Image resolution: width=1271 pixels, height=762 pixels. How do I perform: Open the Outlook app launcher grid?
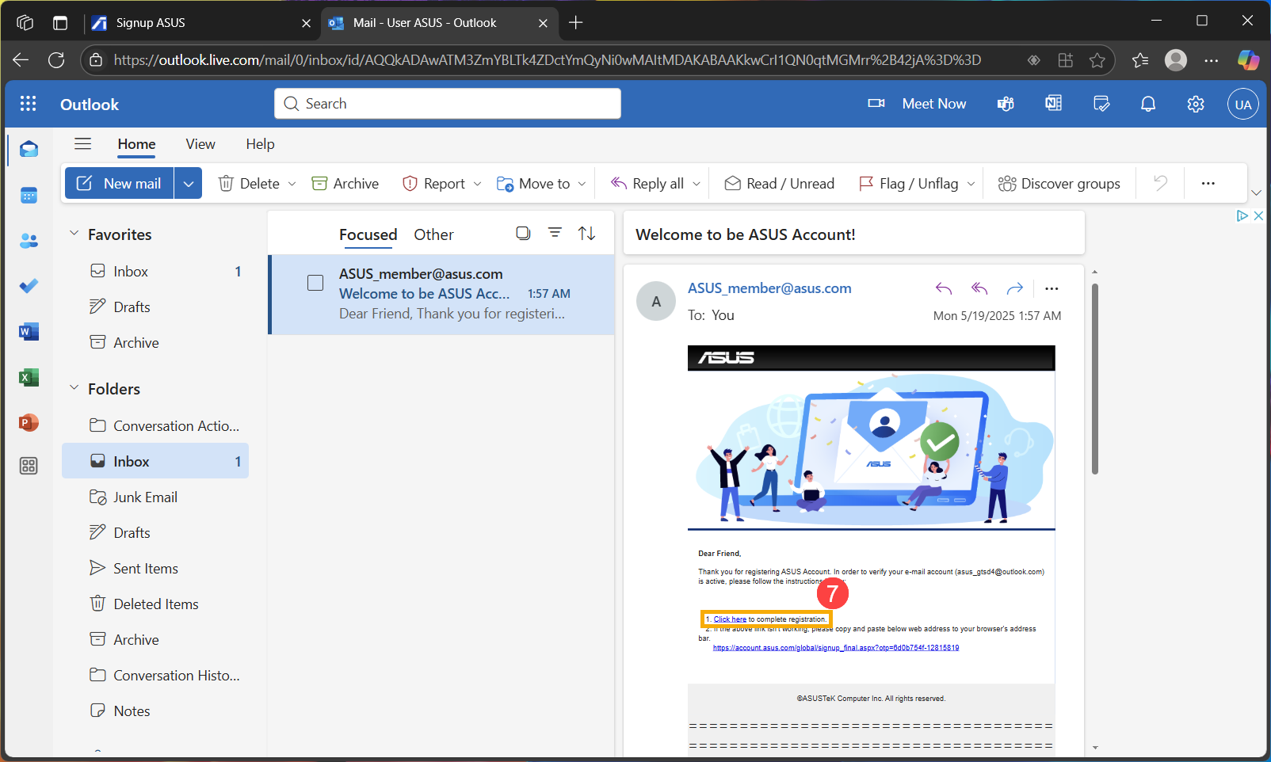(x=29, y=104)
